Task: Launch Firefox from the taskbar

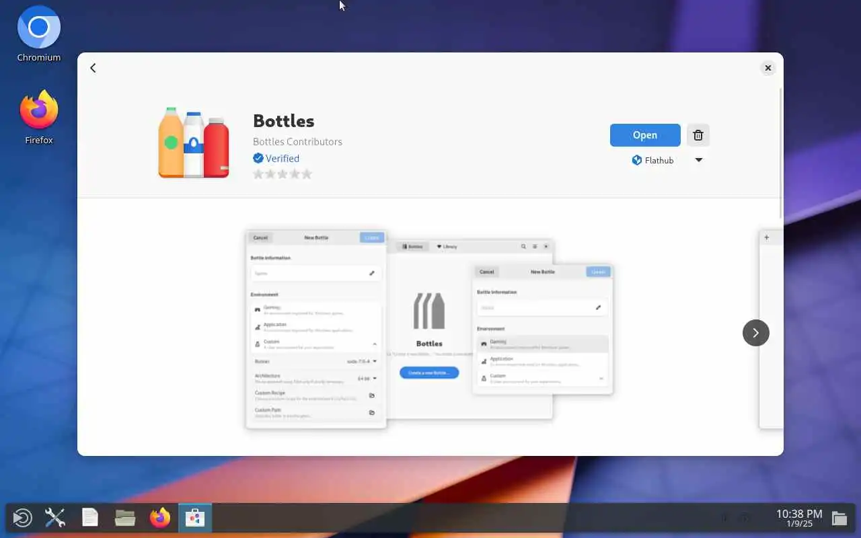Action: [x=160, y=518]
